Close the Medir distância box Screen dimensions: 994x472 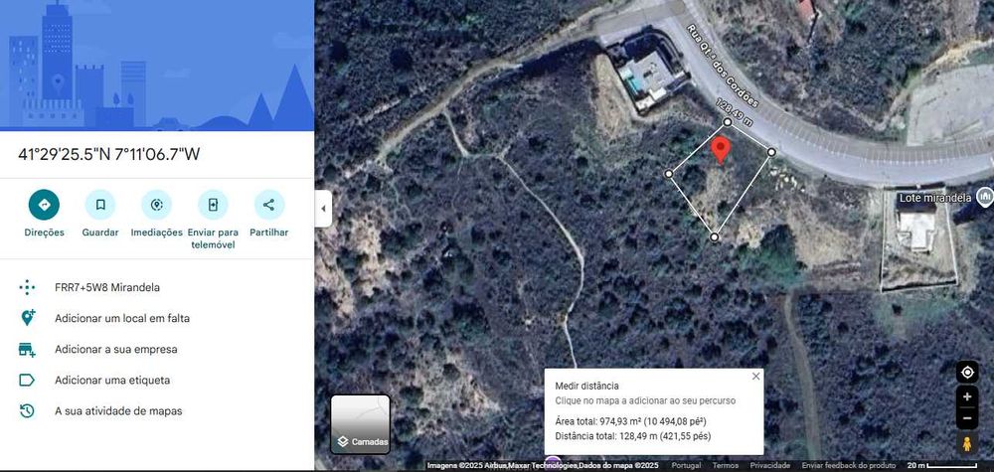coord(755,377)
